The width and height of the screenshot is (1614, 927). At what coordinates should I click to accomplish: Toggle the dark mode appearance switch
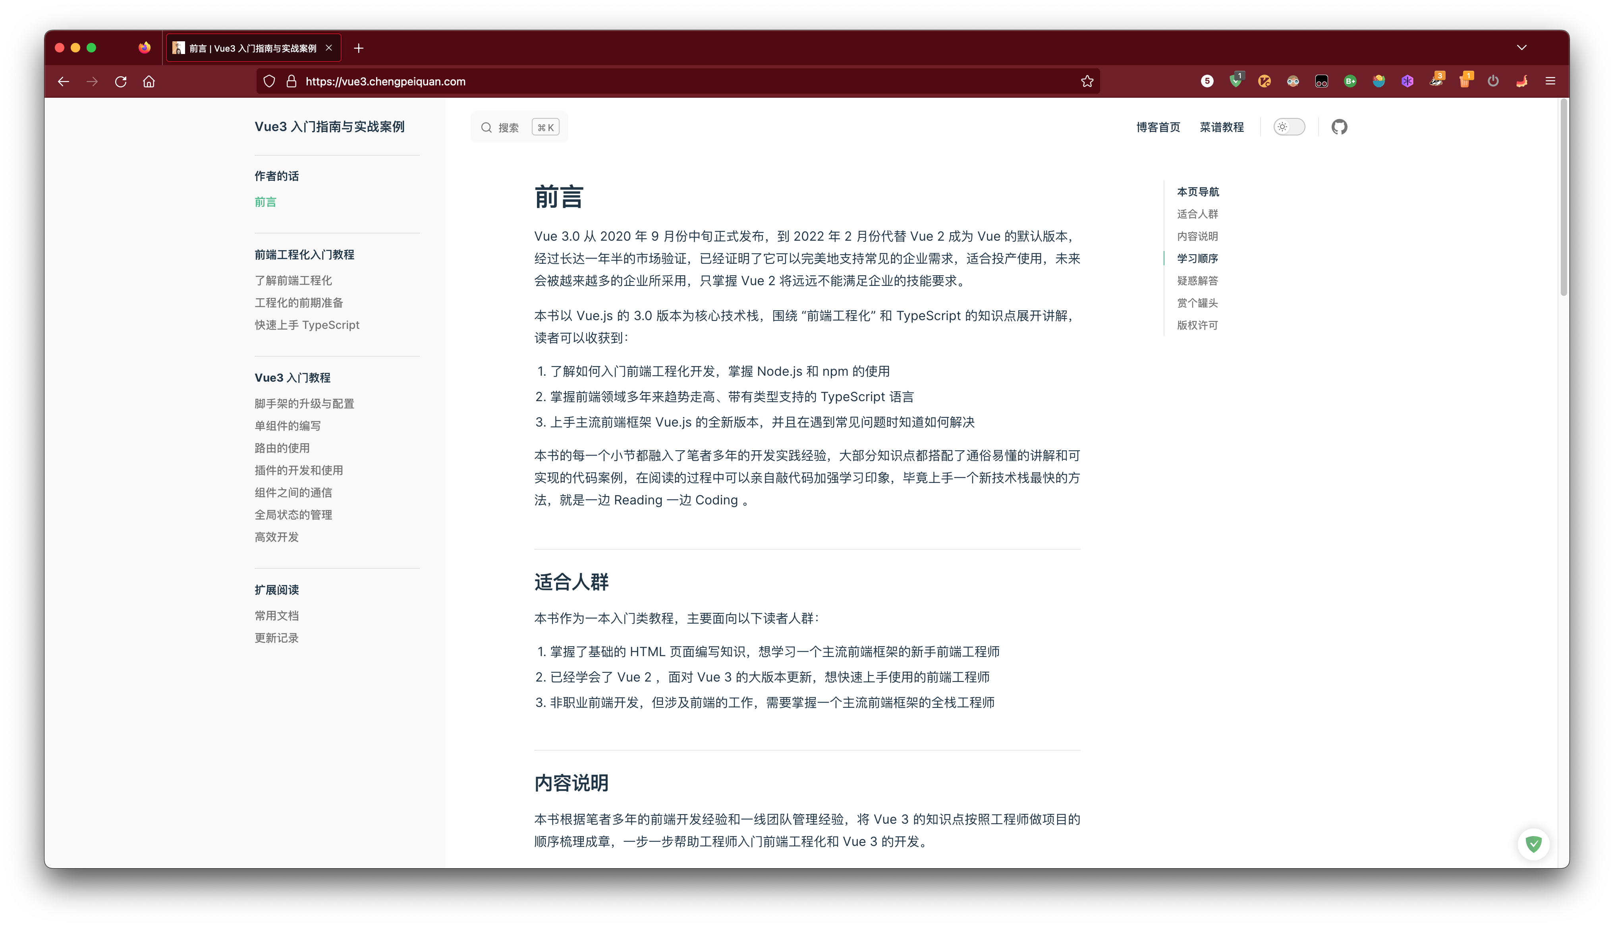coord(1289,127)
